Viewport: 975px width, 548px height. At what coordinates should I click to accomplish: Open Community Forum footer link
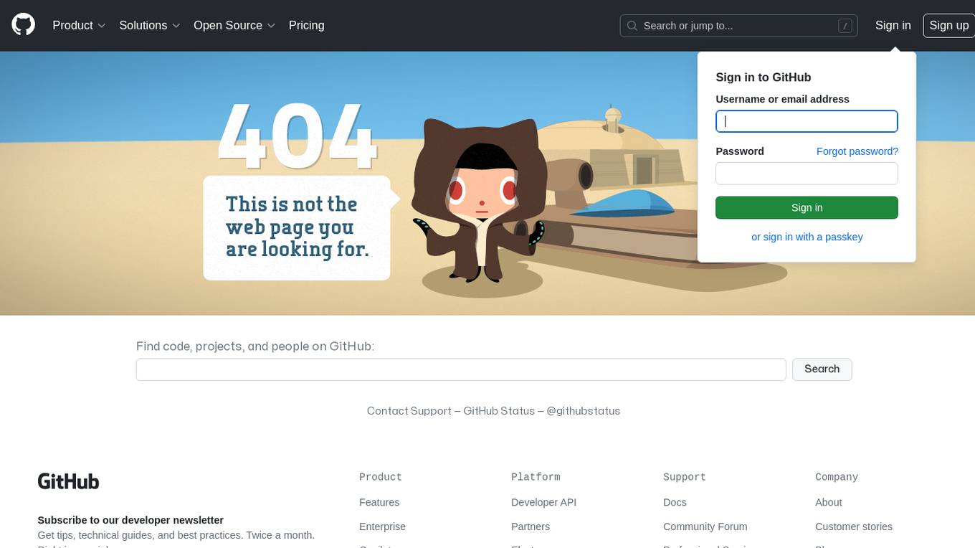coord(705,526)
